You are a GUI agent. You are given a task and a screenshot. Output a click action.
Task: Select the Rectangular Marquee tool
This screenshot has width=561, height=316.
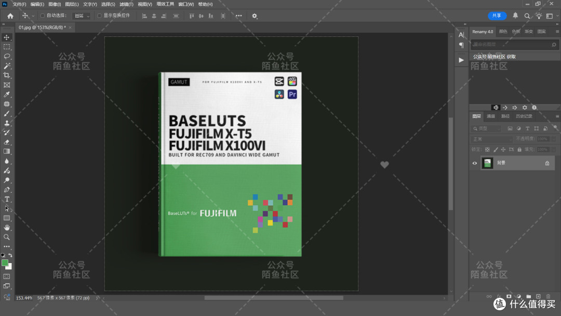[x=7, y=47]
